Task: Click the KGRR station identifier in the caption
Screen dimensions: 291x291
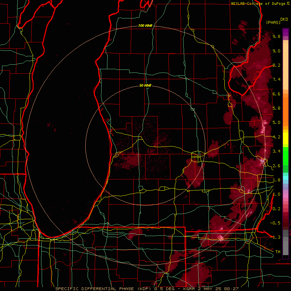Action: pyautogui.click(x=189, y=289)
